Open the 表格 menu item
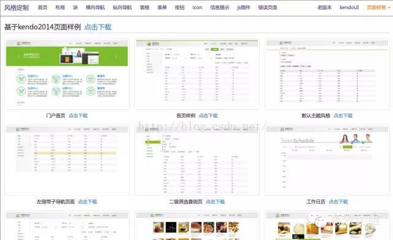 point(145,7)
